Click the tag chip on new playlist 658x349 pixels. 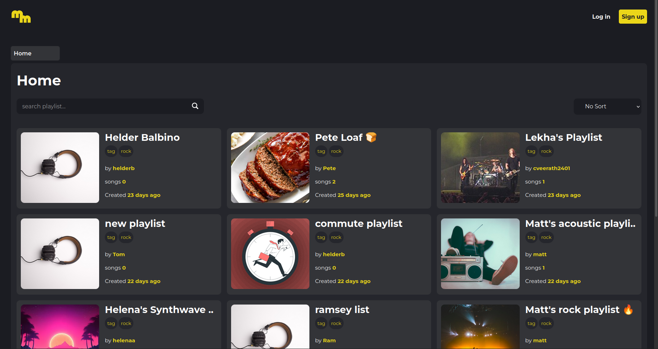click(111, 237)
